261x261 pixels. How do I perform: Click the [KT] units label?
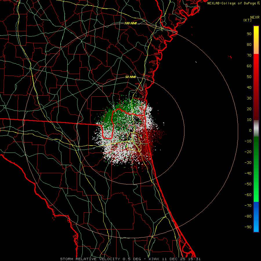tap(248, 20)
